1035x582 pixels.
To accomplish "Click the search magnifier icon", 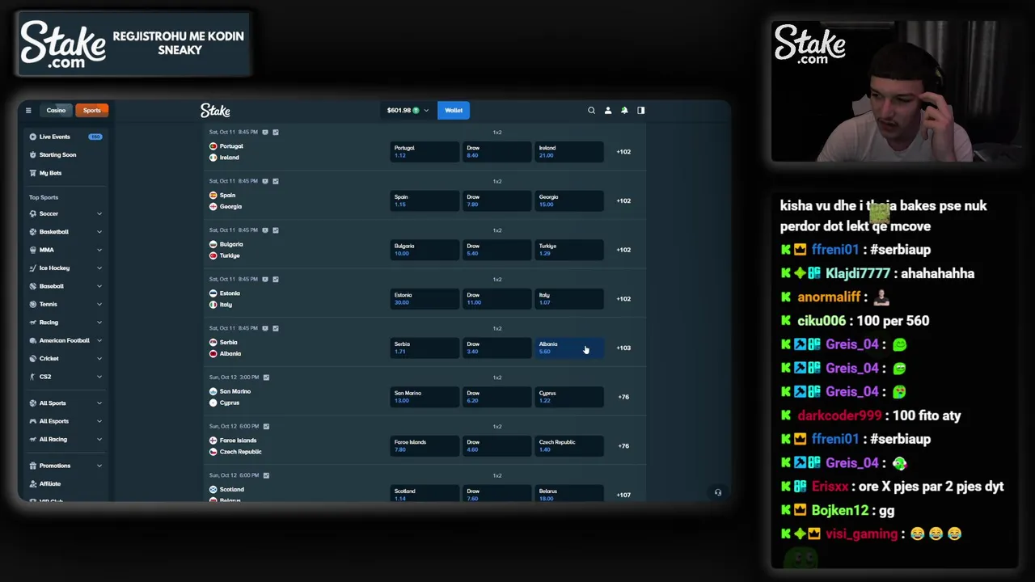I will click(x=591, y=110).
